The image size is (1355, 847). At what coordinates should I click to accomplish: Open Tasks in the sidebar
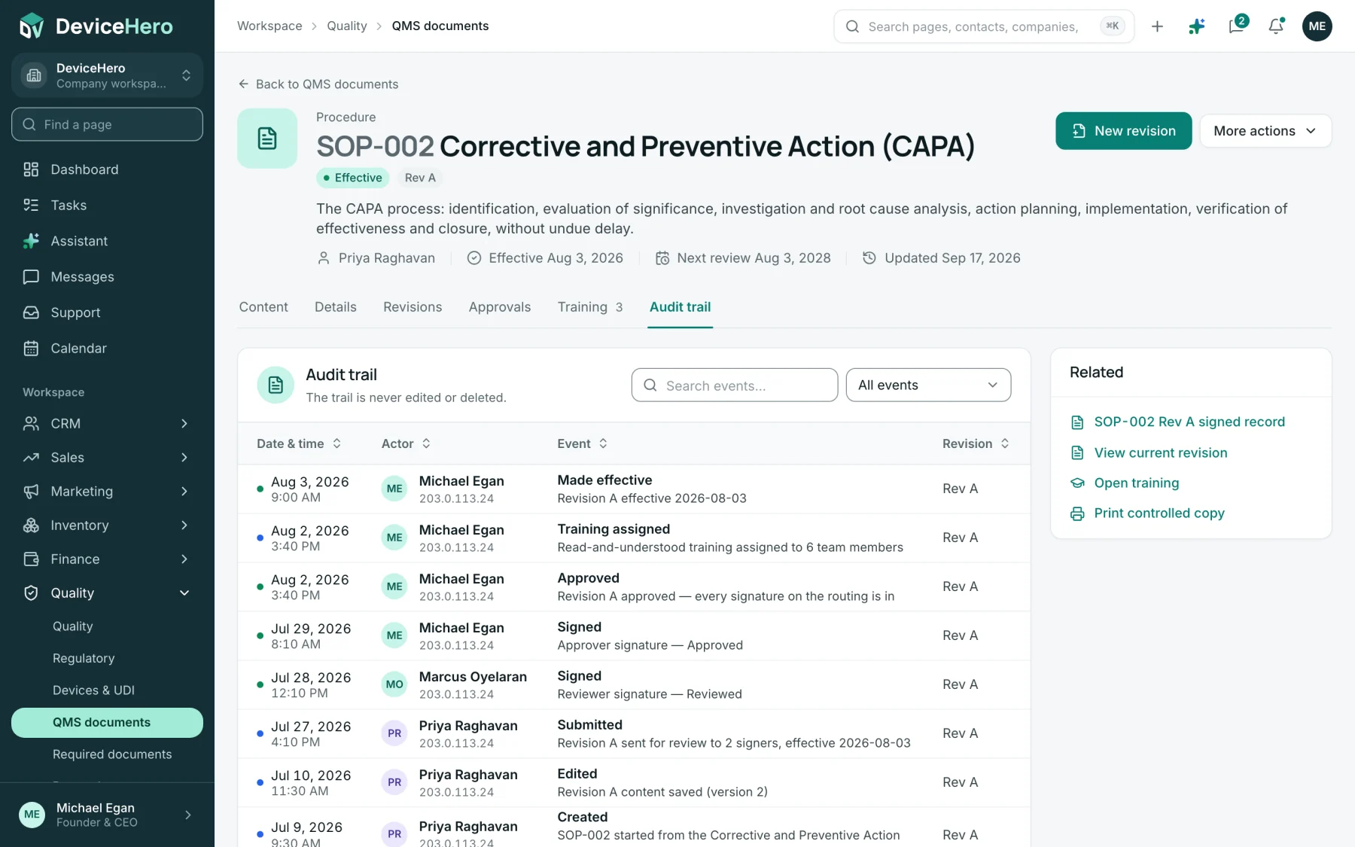coord(107,205)
